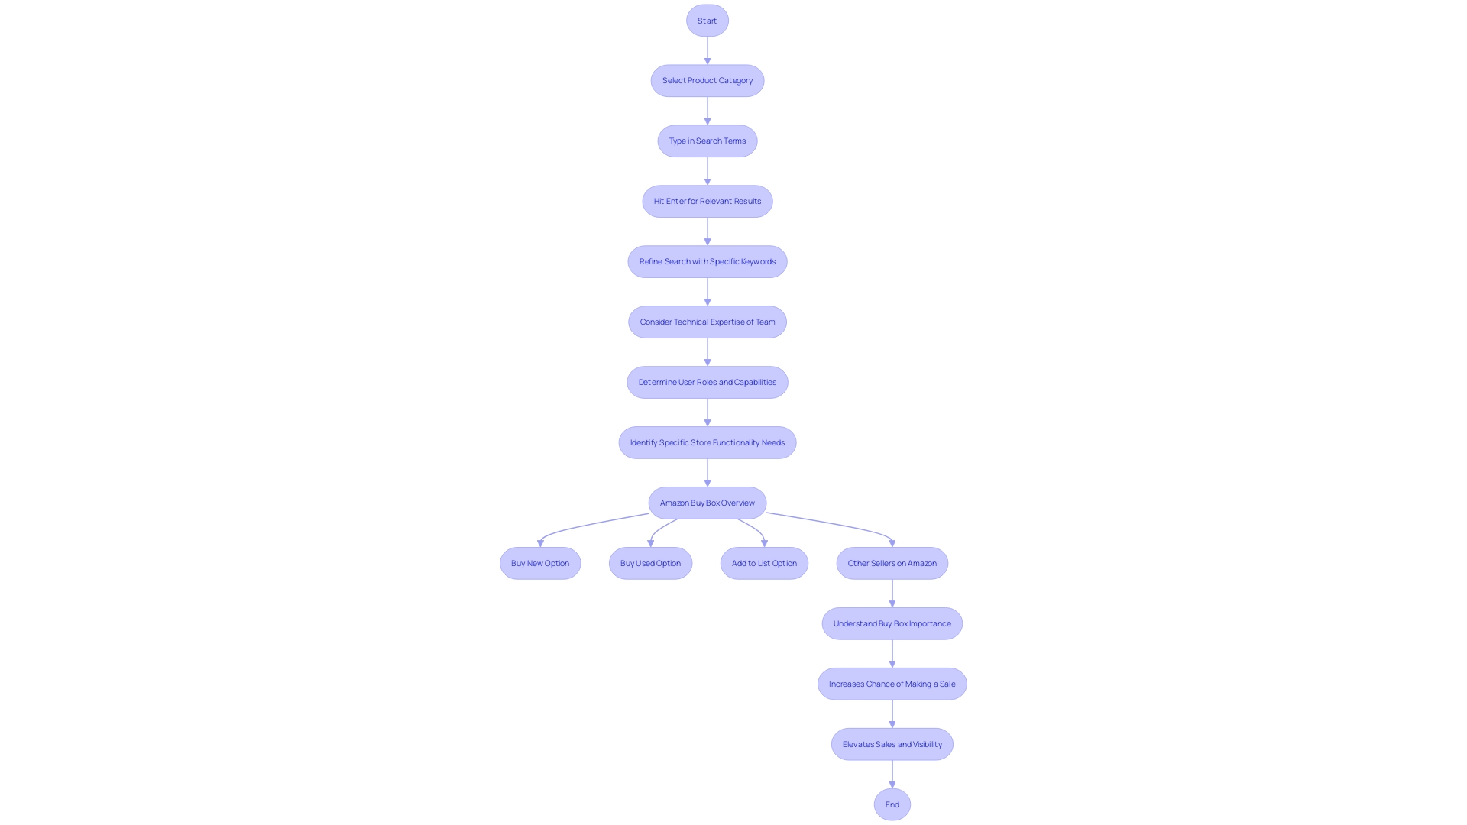Click the Buy New Option node icon
Screen dimensions: 1467x825
(x=540, y=563)
